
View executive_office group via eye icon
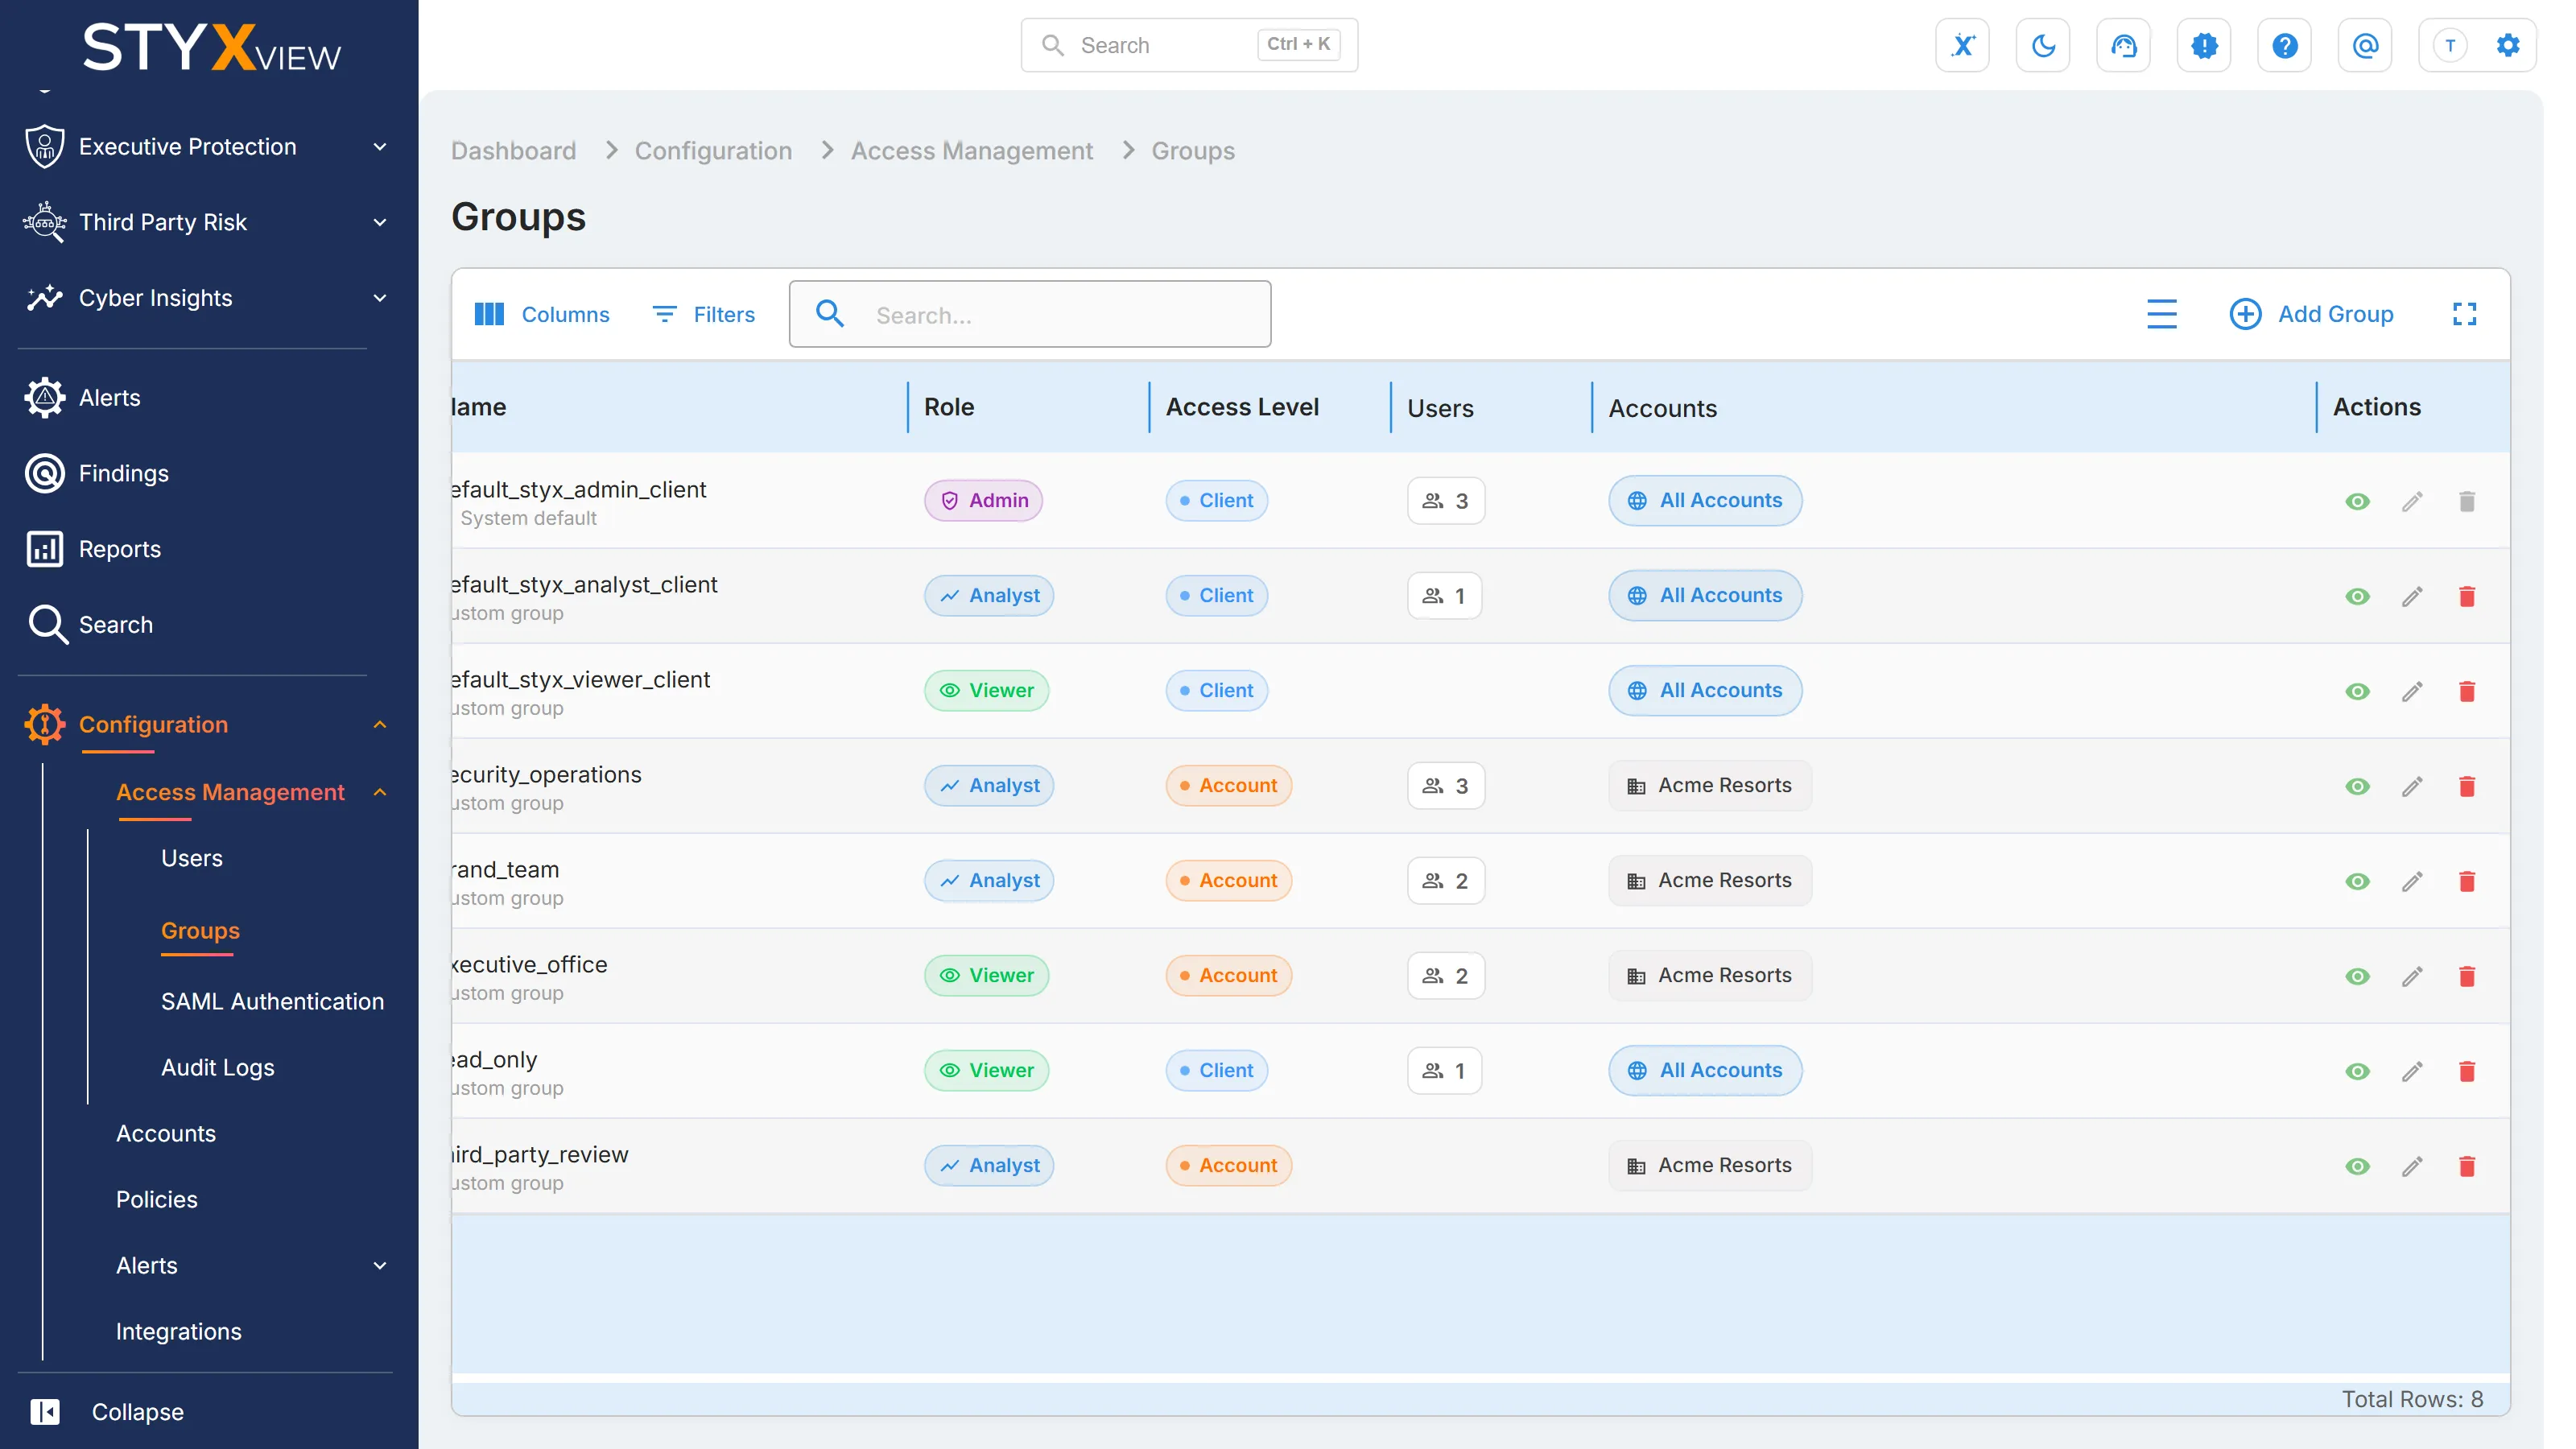(x=2357, y=976)
